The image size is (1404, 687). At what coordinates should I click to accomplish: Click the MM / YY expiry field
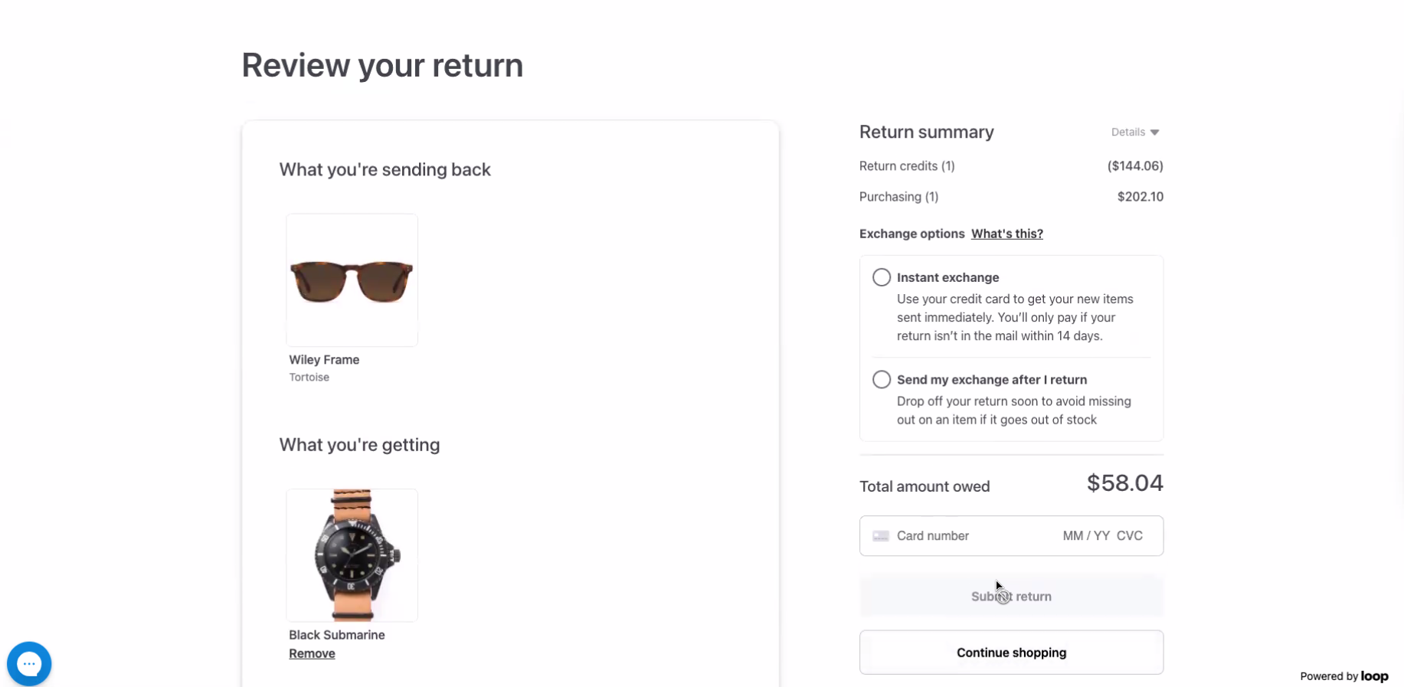[1085, 536]
